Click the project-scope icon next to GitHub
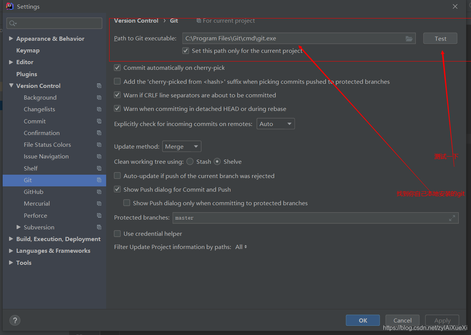Image resolution: width=471 pixels, height=335 pixels. [99, 192]
